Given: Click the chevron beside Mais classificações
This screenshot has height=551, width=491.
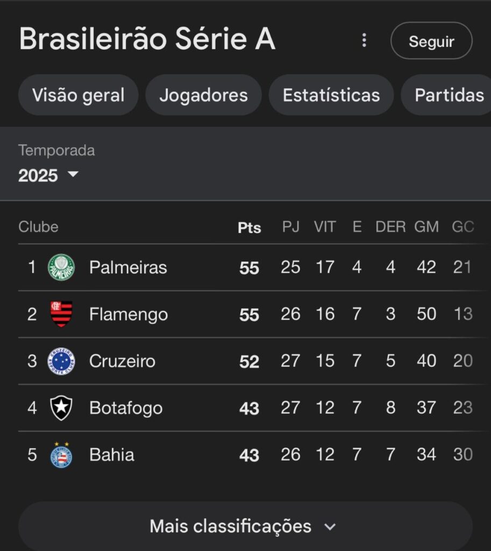Looking at the screenshot, I should 330,526.
